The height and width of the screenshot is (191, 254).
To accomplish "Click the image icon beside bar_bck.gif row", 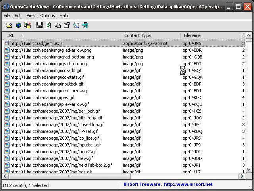I will pos(7,111).
